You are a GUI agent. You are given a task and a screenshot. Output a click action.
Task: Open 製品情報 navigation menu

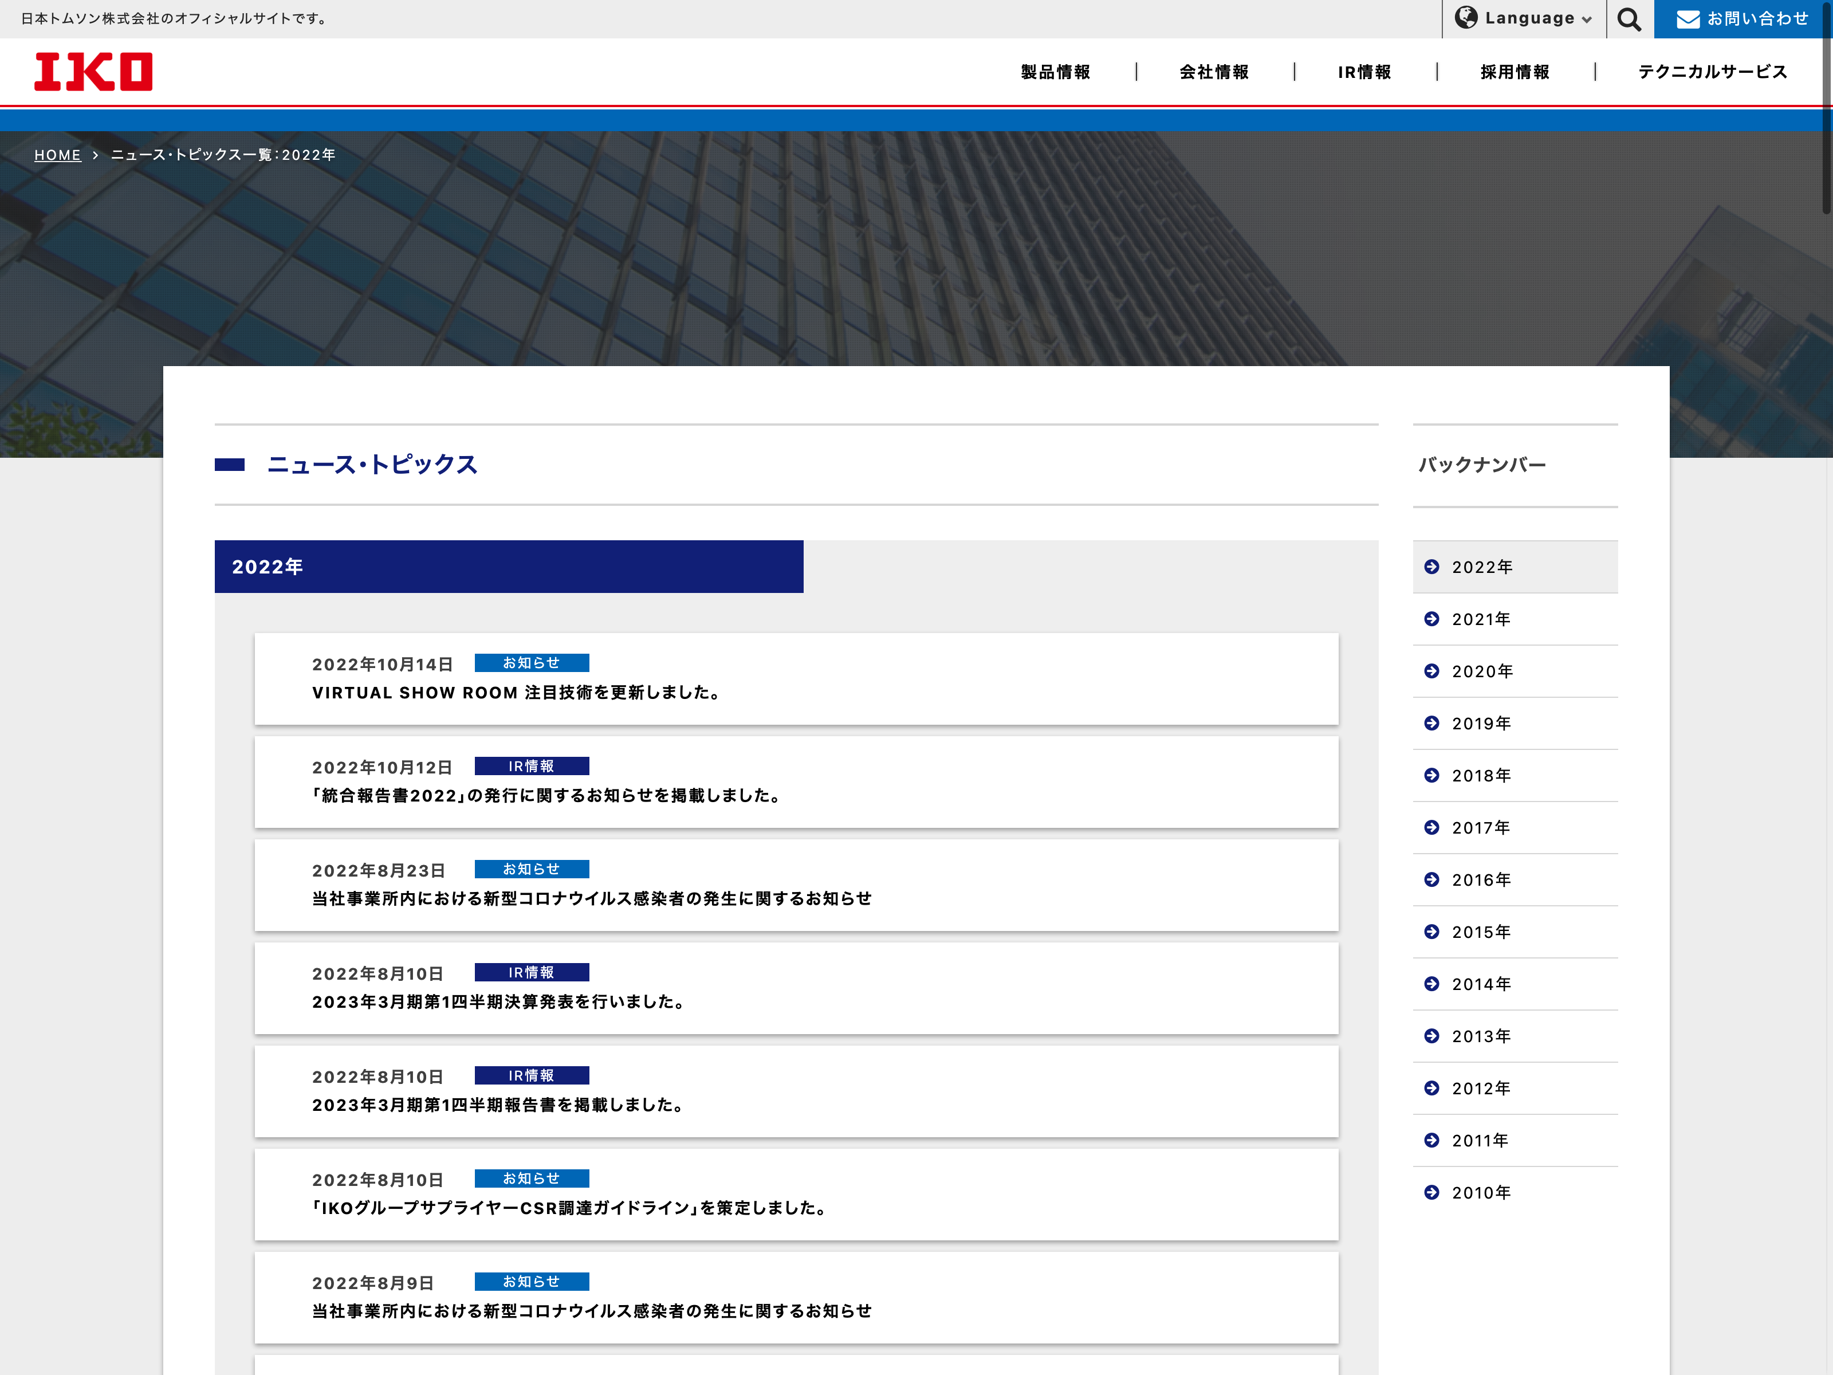click(x=1055, y=72)
